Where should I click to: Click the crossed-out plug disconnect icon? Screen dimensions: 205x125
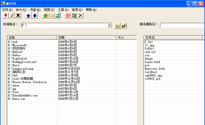click(18, 16)
